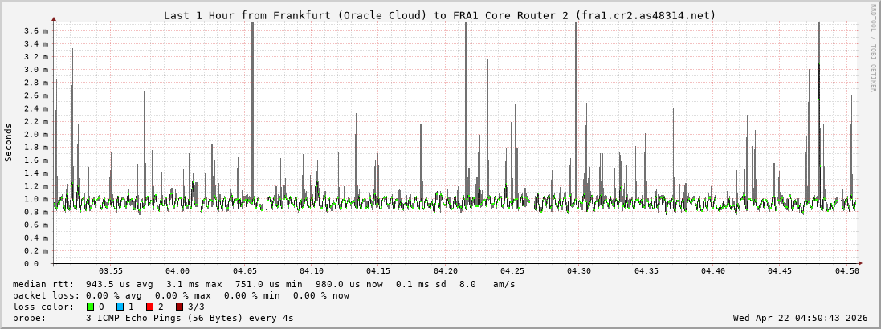Click the red 2 loss color swatch

pyautogui.click(x=149, y=307)
